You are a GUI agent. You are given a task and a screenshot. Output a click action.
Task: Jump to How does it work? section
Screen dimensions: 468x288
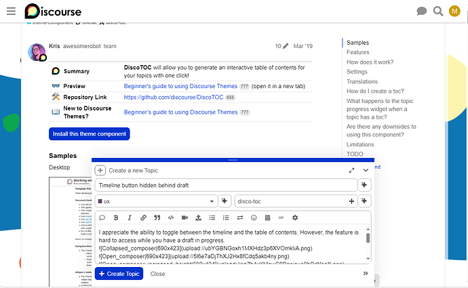(x=370, y=62)
